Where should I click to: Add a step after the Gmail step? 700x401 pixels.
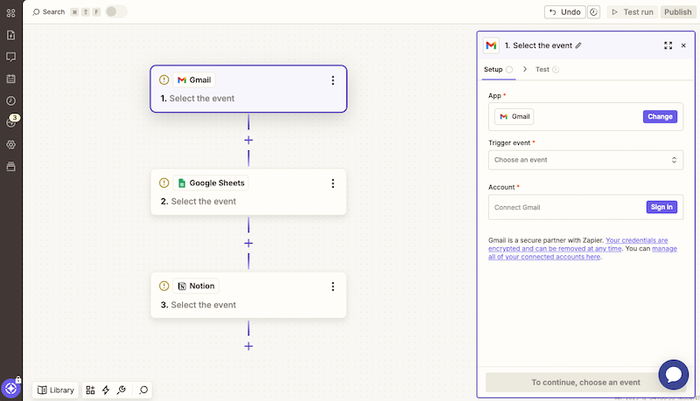pos(248,141)
